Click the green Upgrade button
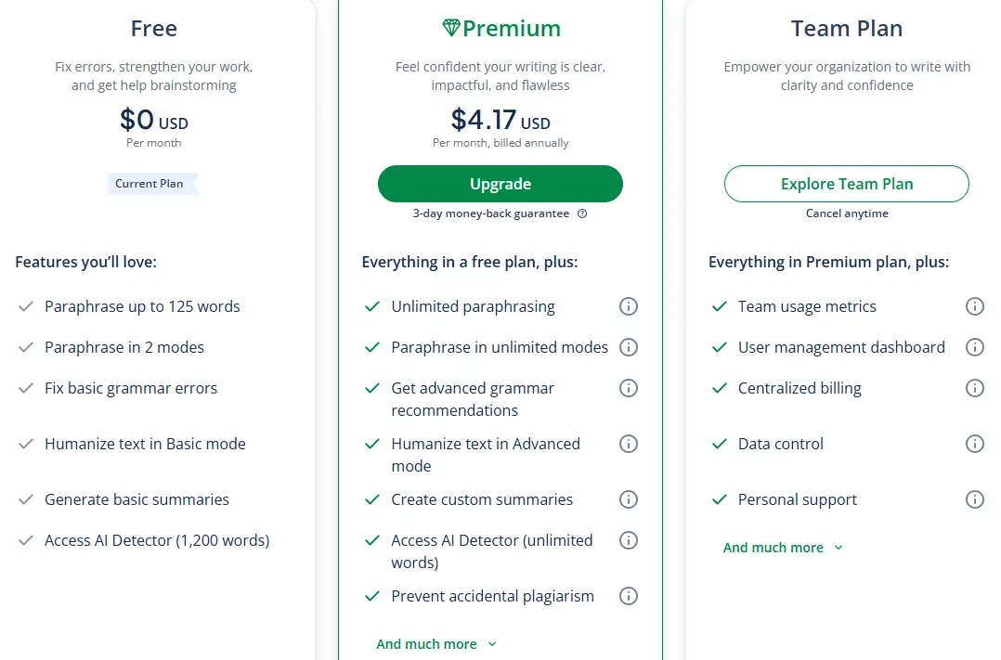Screen dimensions: 1001x660 (500, 184)
